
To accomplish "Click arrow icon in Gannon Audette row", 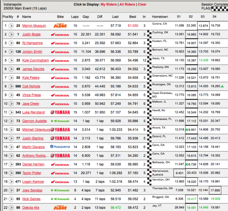I will (11, 121).
